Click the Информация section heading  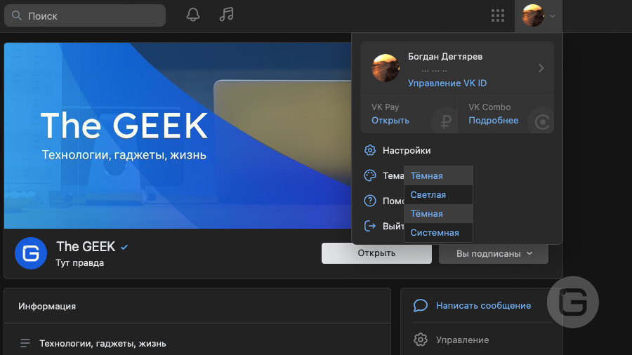[x=47, y=307]
